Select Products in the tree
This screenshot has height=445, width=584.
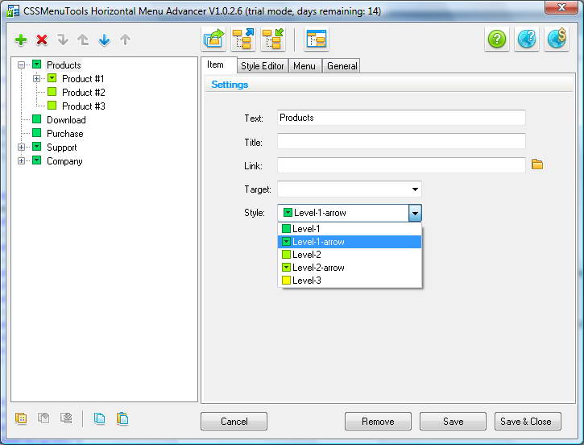64,64
